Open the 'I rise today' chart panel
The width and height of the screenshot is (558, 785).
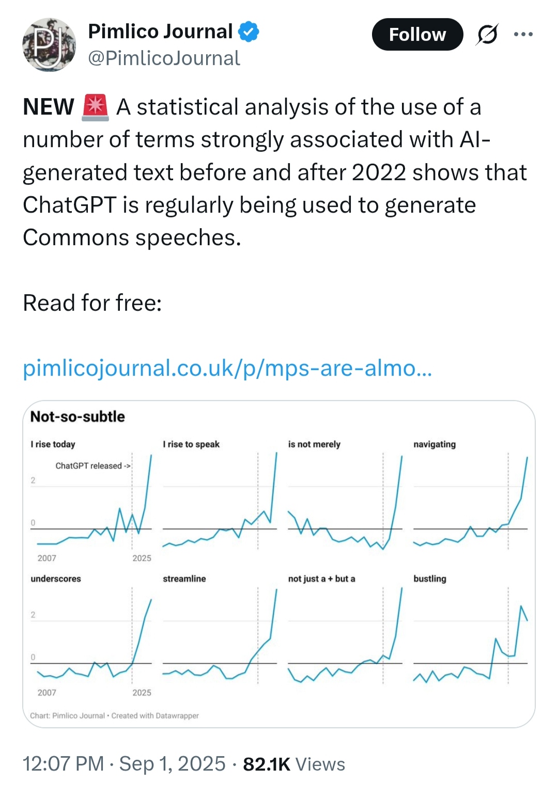(91, 501)
